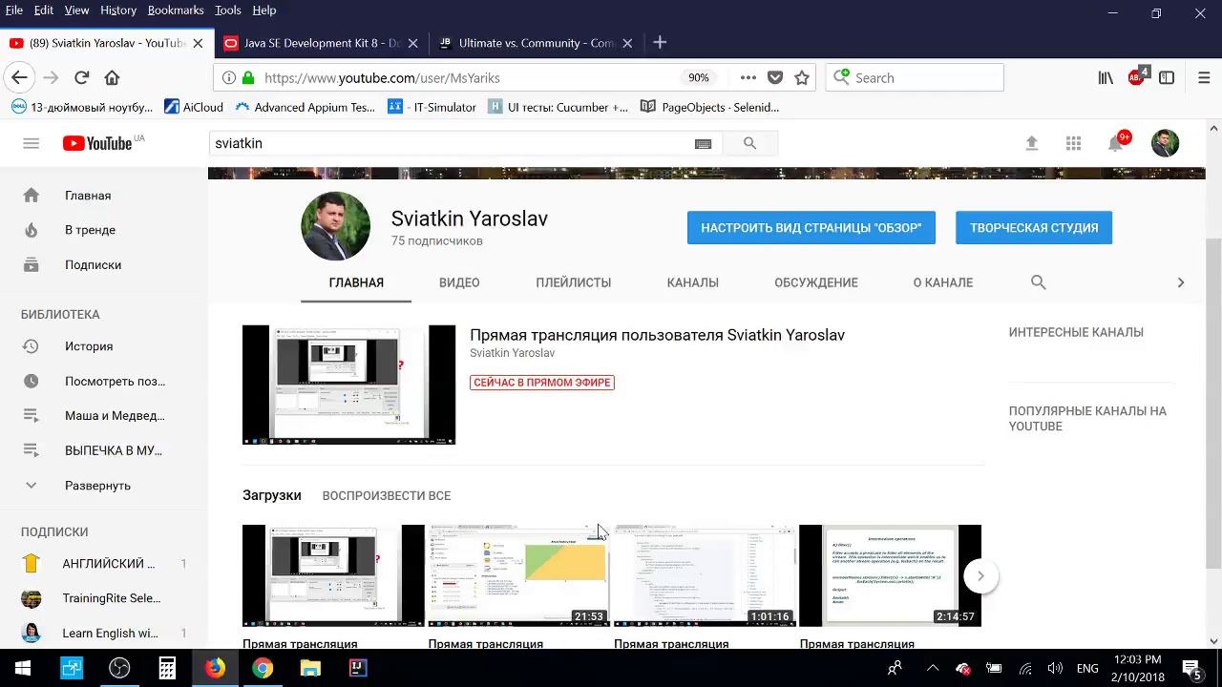Screen dimensions: 1222x687
Task: Search within channel magnifier icon
Action: click(x=1039, y=282)
